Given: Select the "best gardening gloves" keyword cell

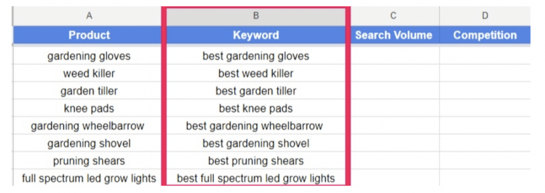Looking at the screenshot, I should 256,56.
